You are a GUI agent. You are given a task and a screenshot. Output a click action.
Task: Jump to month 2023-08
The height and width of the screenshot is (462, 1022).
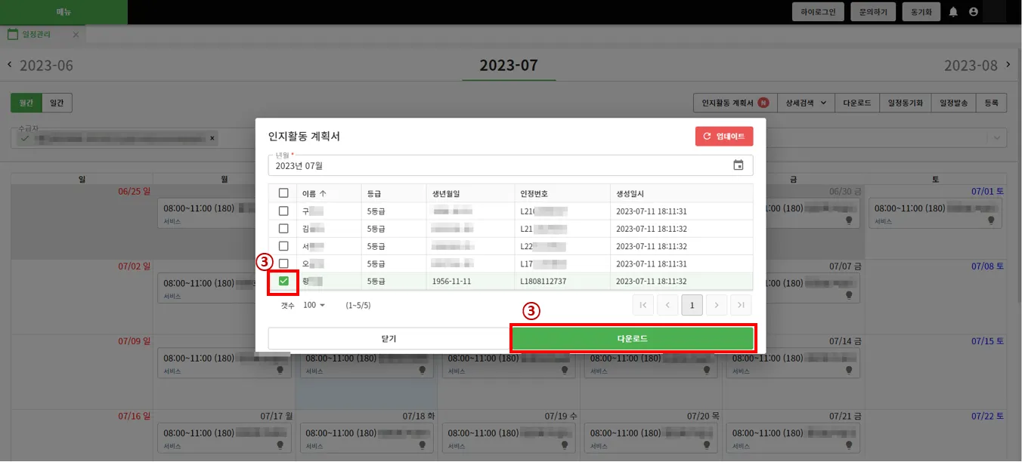[971, 66]
